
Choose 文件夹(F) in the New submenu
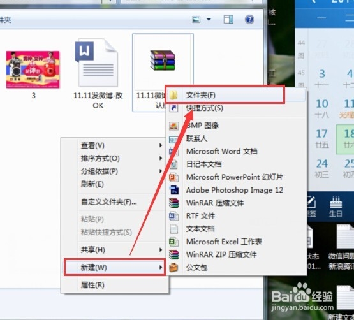click(x=236, y=95)
